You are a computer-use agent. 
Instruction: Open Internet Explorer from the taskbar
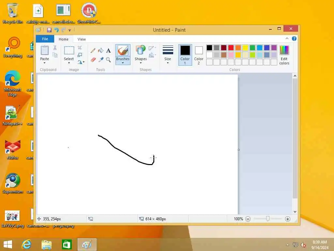26,244
